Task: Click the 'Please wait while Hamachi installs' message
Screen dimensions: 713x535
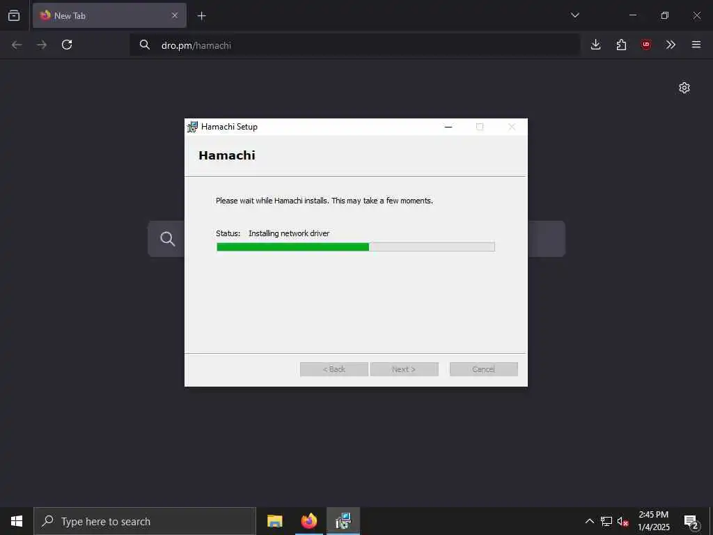Action: tap(324, 201)
